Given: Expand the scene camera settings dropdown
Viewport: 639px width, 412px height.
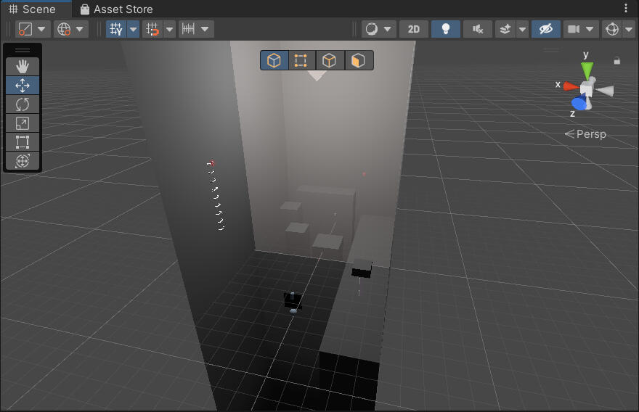Looking at the screenshot, I should click(590, 29).
